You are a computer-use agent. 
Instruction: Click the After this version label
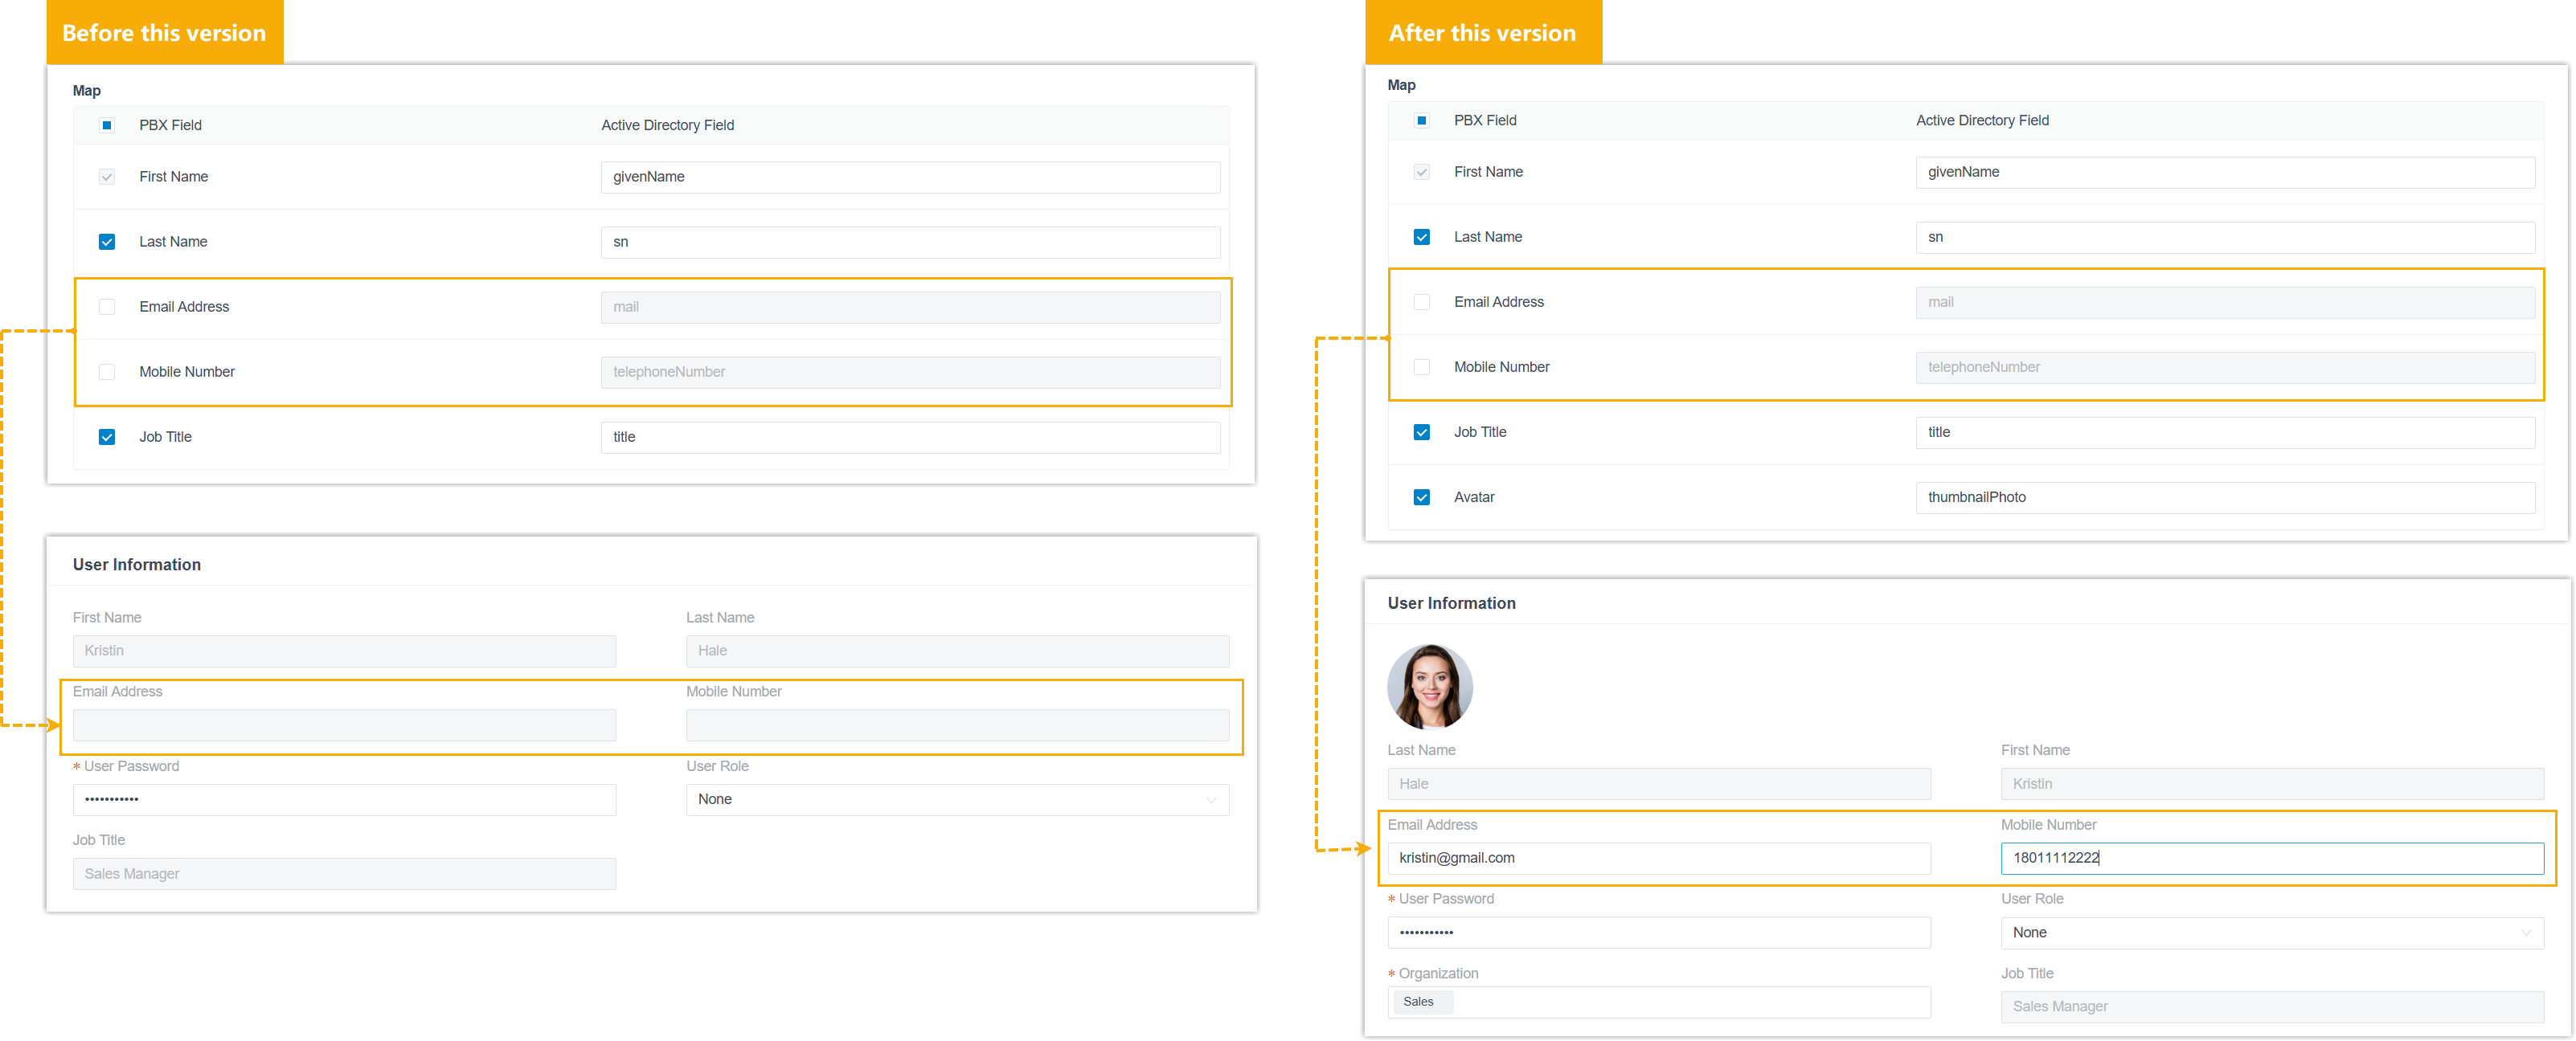[x=1482, y=33]
